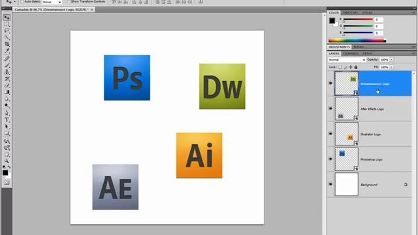Select the After Effects Logo layer name
The width and height of the screenshot is (418, 235).
[x=372, y=109]
